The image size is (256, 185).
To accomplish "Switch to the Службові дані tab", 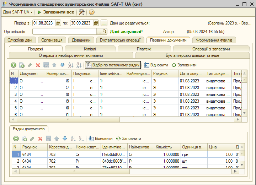I will (x=20, y=40).
